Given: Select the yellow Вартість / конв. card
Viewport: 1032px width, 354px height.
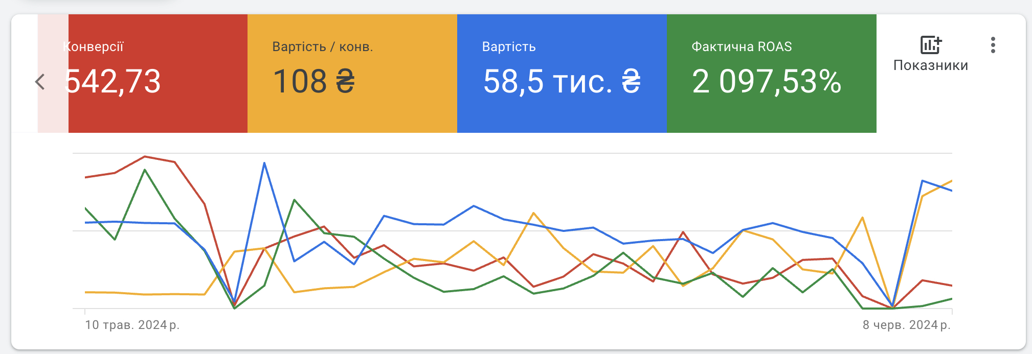Looking at the screenshot, I should point(352,74).
